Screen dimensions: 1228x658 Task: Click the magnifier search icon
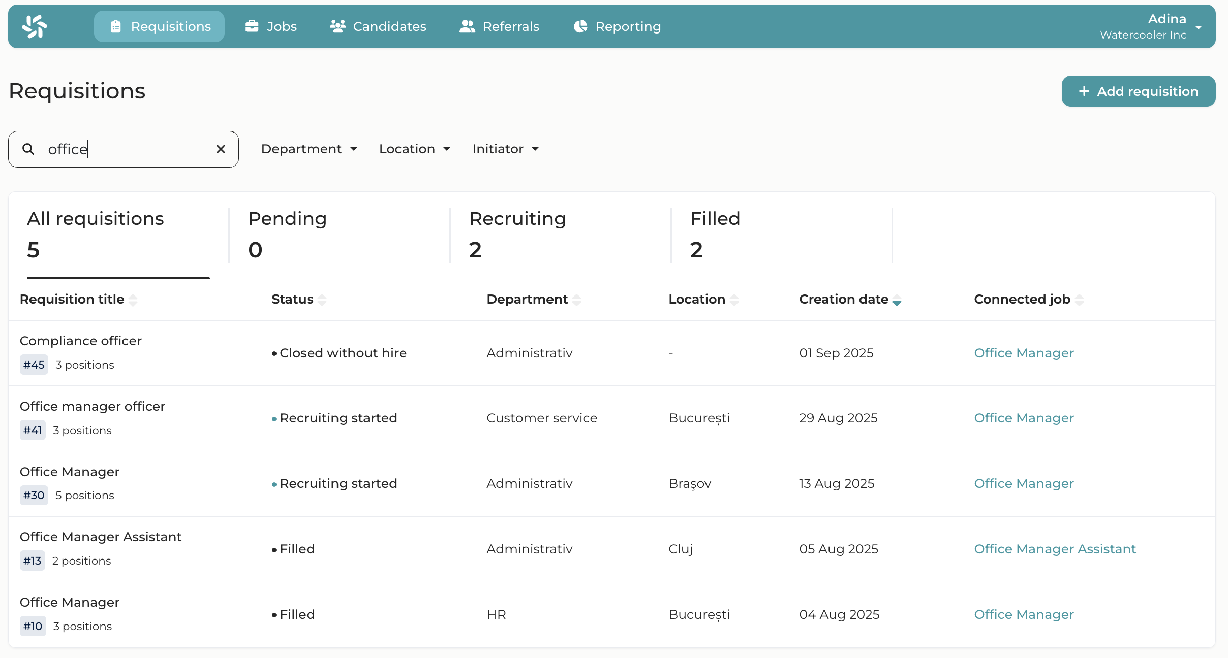coord(28,149)
